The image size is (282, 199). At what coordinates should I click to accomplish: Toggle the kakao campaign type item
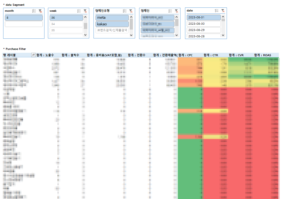tap(112, 24)
